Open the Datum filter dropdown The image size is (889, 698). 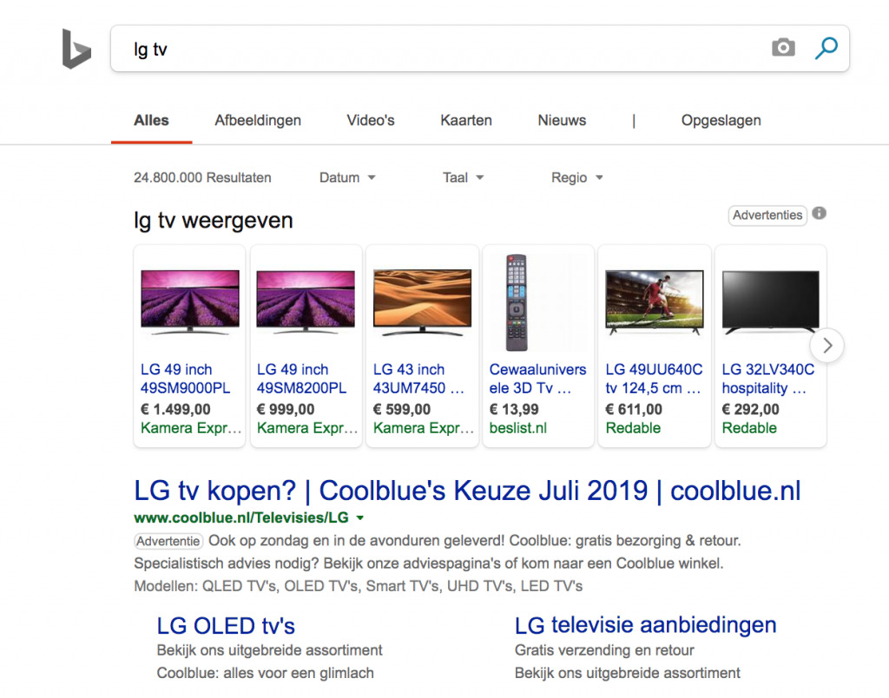[346, 177]
